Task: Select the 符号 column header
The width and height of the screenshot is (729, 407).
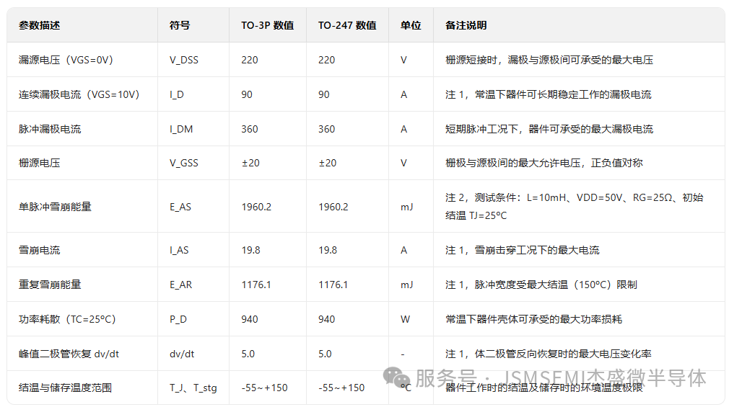Action: click(x=180, y=25)
